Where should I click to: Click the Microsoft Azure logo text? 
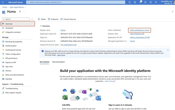(x=15, y=2)
